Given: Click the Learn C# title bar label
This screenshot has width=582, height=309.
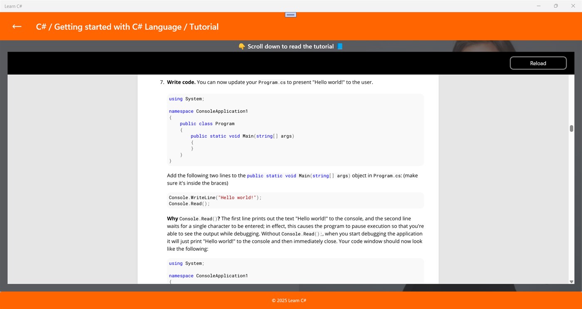Looking at the screenshot, I should tap(13, 6).
